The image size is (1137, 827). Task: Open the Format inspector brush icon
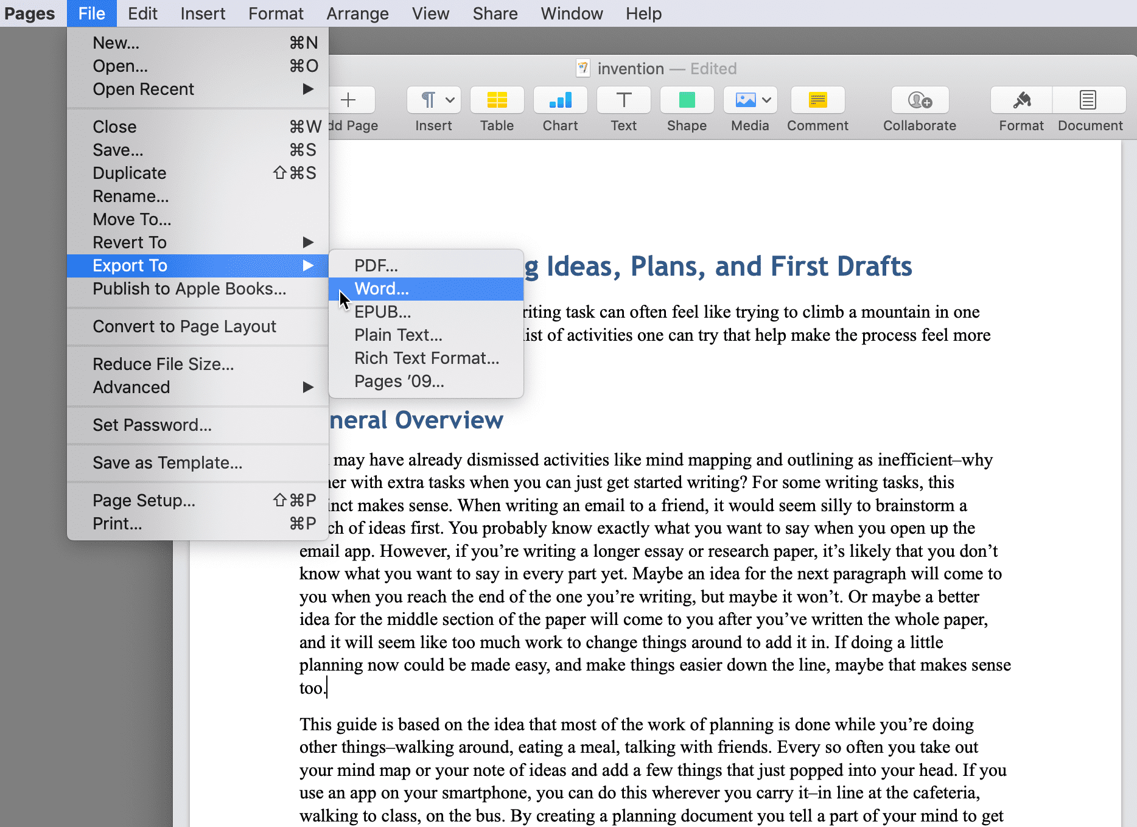tap(1021, 100)
